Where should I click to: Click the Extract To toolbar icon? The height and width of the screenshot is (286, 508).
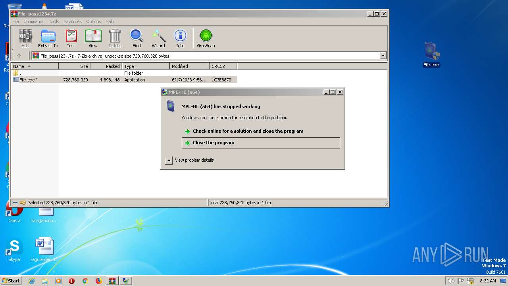tap(48, 39)
